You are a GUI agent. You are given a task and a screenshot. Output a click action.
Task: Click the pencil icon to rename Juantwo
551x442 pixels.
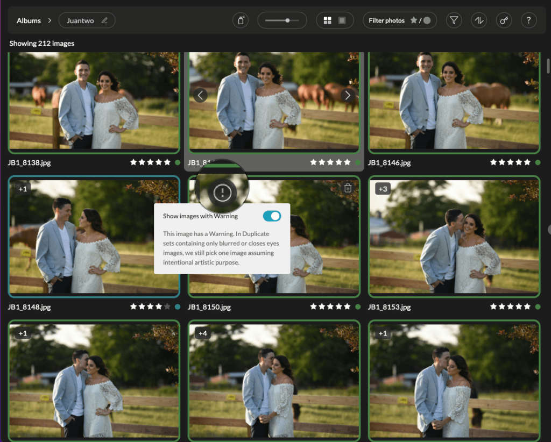(104, 20)
